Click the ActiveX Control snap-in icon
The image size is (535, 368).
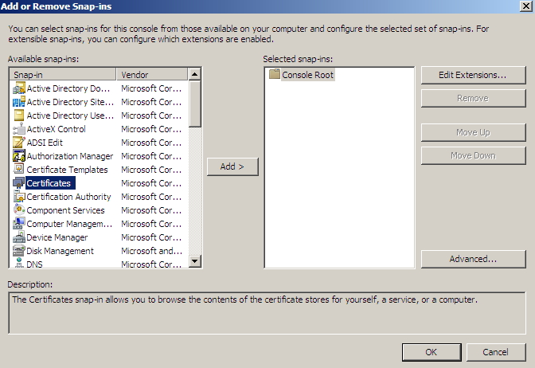[19, 129]
